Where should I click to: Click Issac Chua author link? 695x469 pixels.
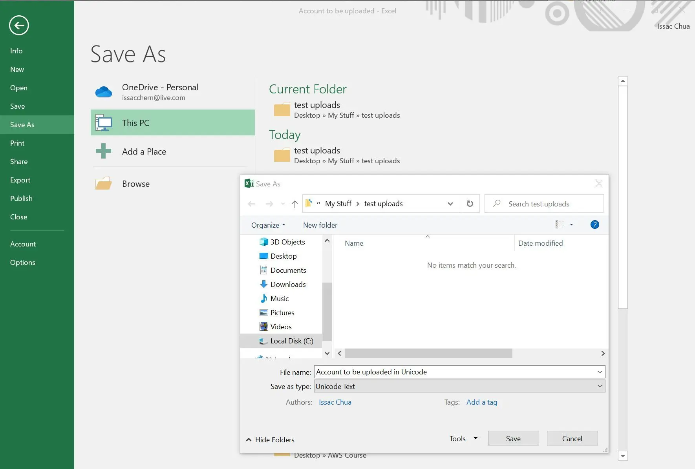pyautogui.click(x=335, y=402)
